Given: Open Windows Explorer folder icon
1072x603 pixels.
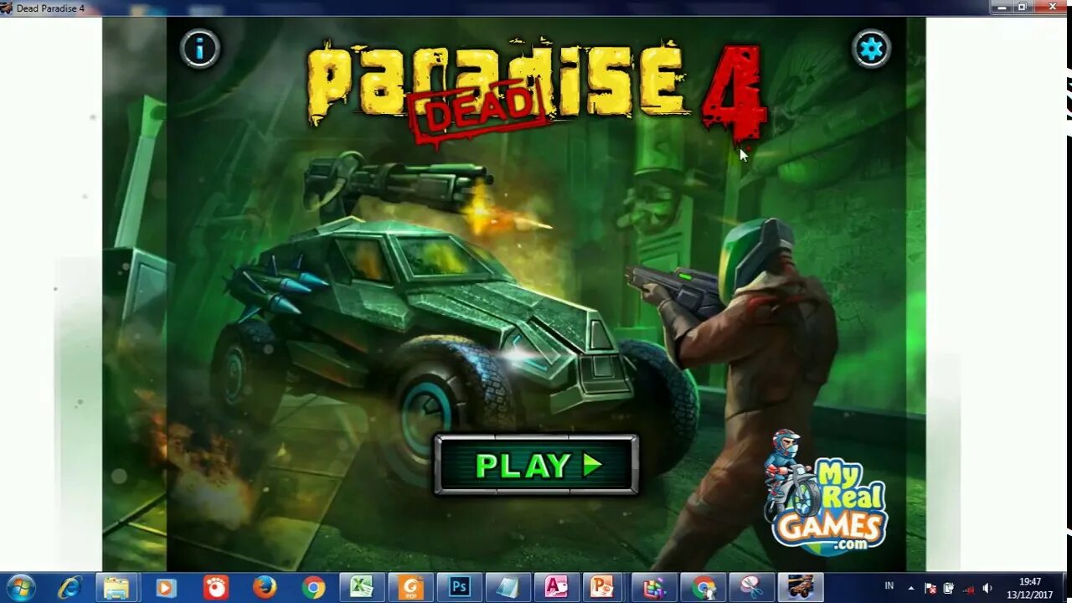Looking at the screenshot, I should click(x=116, y=587).
